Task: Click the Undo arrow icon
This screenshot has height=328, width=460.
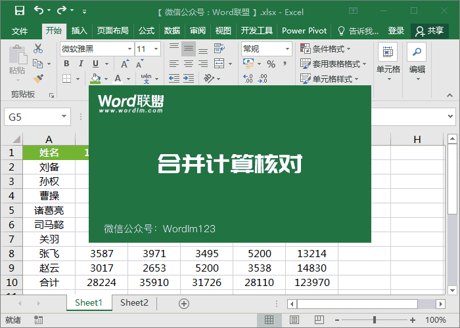Action: pos(39,10)
